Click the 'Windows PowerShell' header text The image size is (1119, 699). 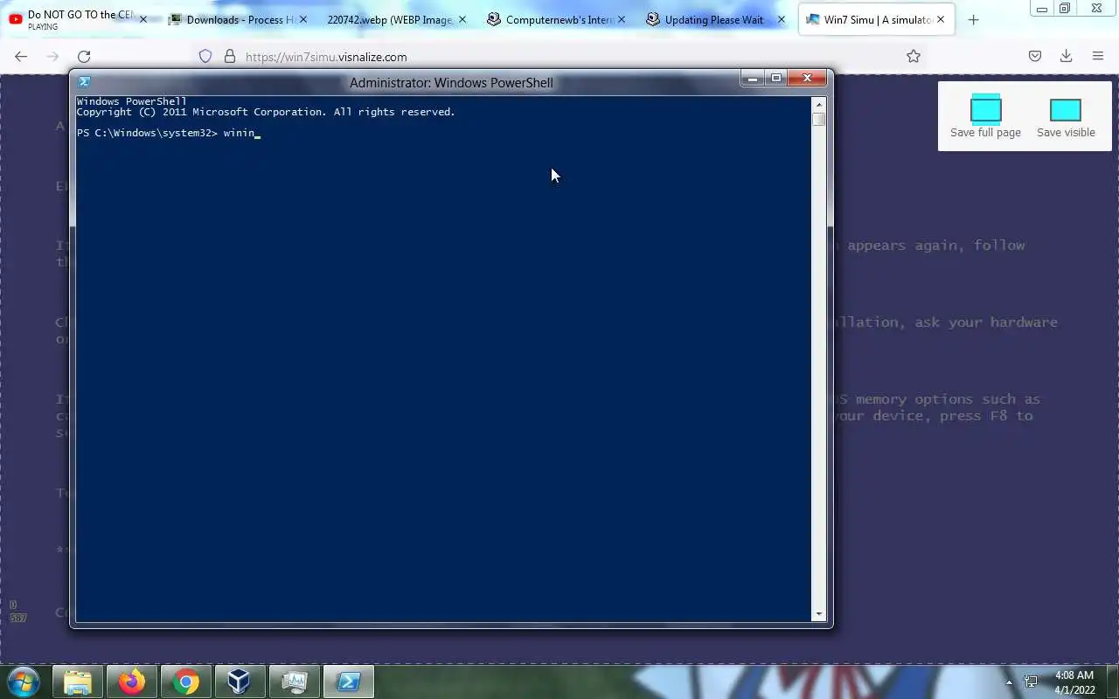(131, 101)
